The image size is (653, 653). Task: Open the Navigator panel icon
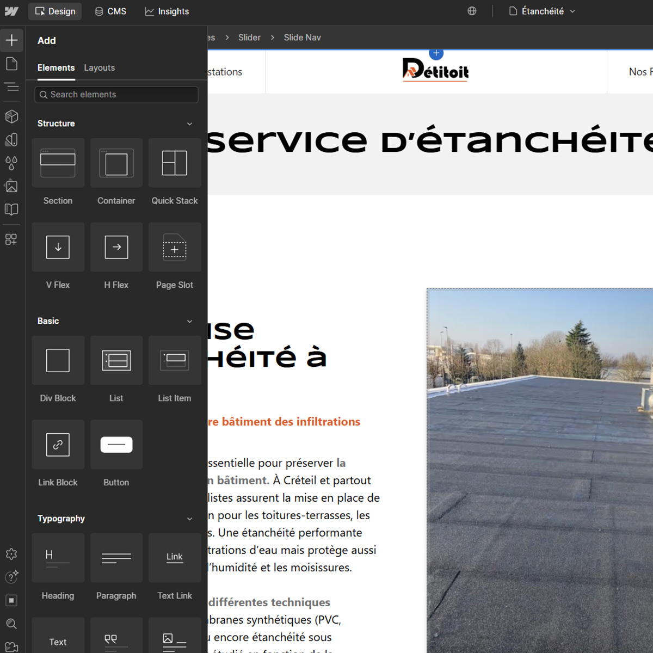tap(11, 87)
